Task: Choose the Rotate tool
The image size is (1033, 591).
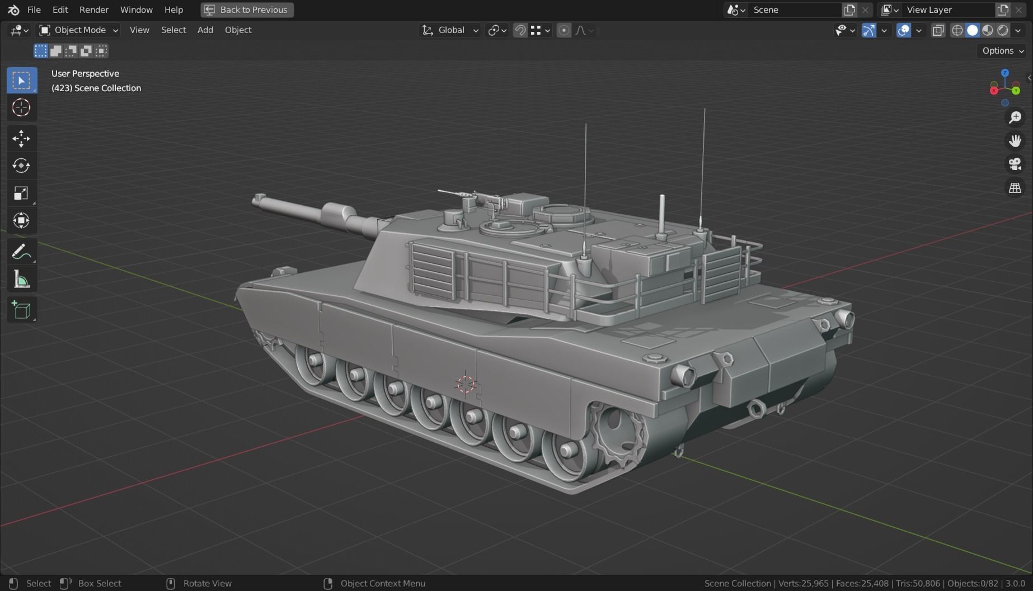Action: (x=21, y=166)
